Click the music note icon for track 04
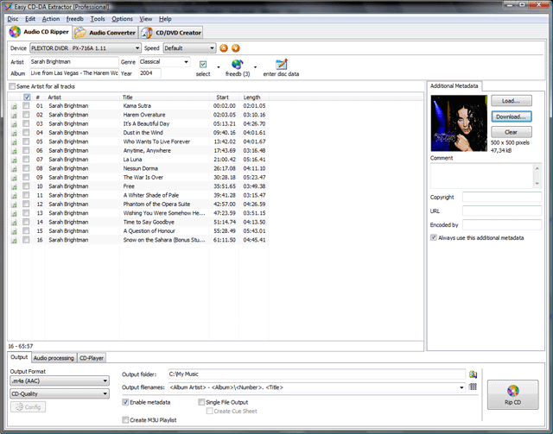553x434 pixels. tap(14, 133)
